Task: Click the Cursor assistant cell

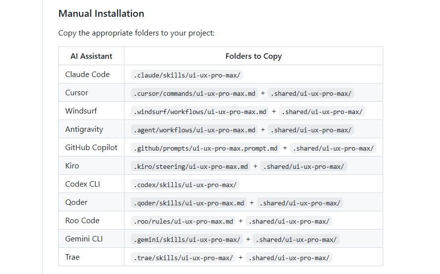Action: point(77,93)
